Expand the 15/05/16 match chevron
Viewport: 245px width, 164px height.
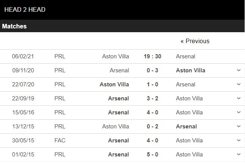[239, 112]
